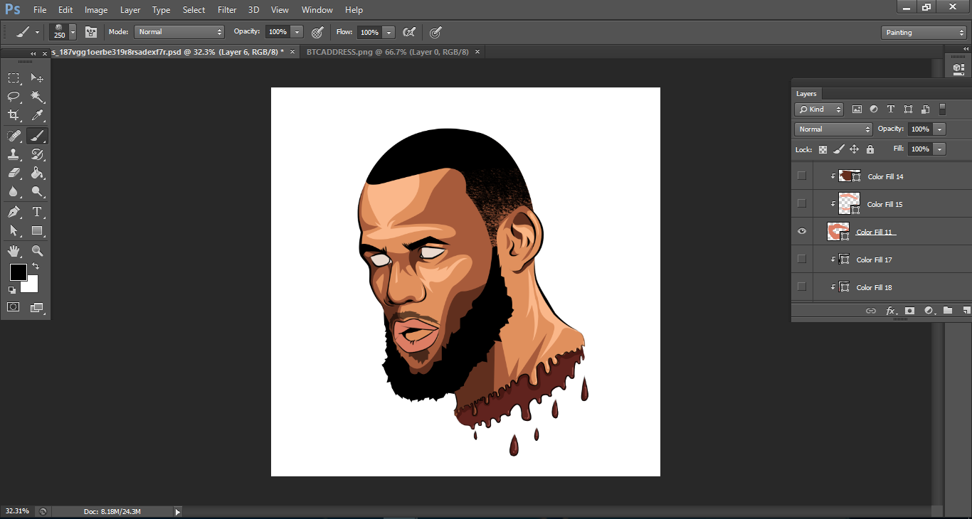Select the Rectangular Marquee tool
This screenshot has width=972, height=519.
point(14,78)
